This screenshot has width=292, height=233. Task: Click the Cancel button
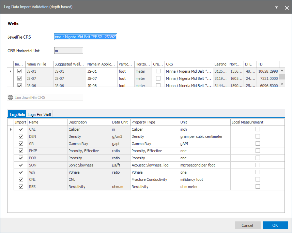click(247, 225)
